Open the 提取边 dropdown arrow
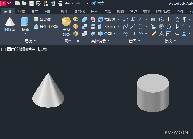This screenshot has height=139, width=193. (x=118, y=19)
